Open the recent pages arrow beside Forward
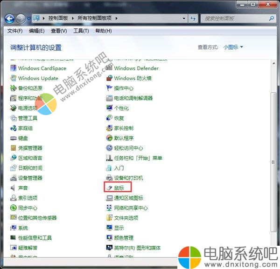This screenshot has height=269, width=280. [x=28, y=18]
